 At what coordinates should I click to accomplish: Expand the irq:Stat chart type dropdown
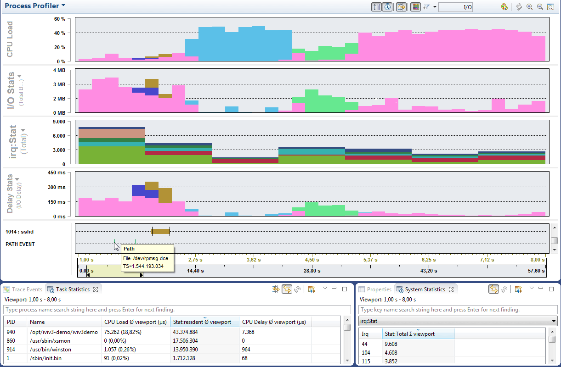(22, 130)
